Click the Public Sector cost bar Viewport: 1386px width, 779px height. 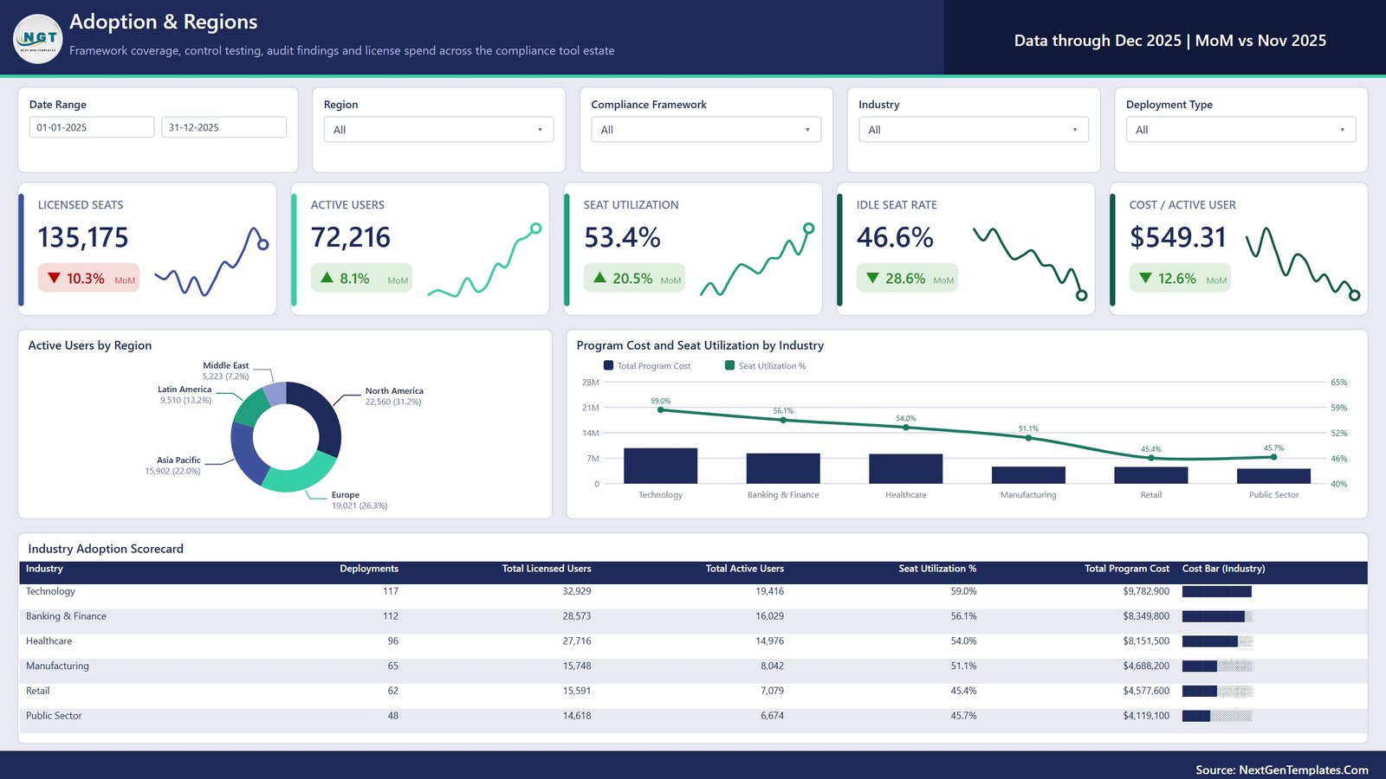pyautogui.click(x=1273, y=476)
